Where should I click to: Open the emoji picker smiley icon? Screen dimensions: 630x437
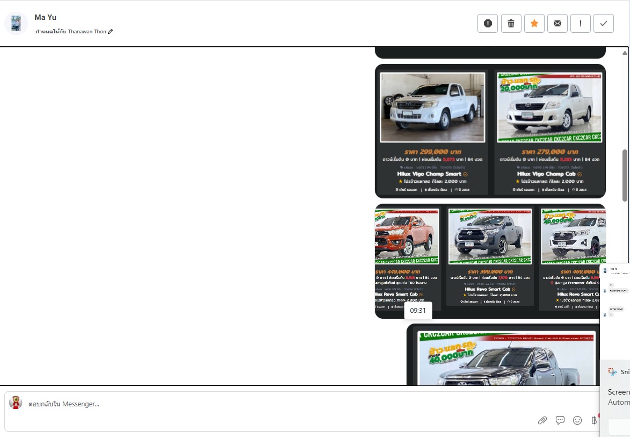pyautogui.click(x=577, y=420)
